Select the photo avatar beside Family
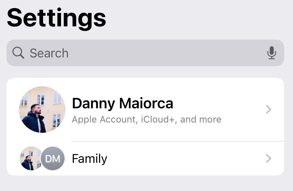 (x=28, y=158)
